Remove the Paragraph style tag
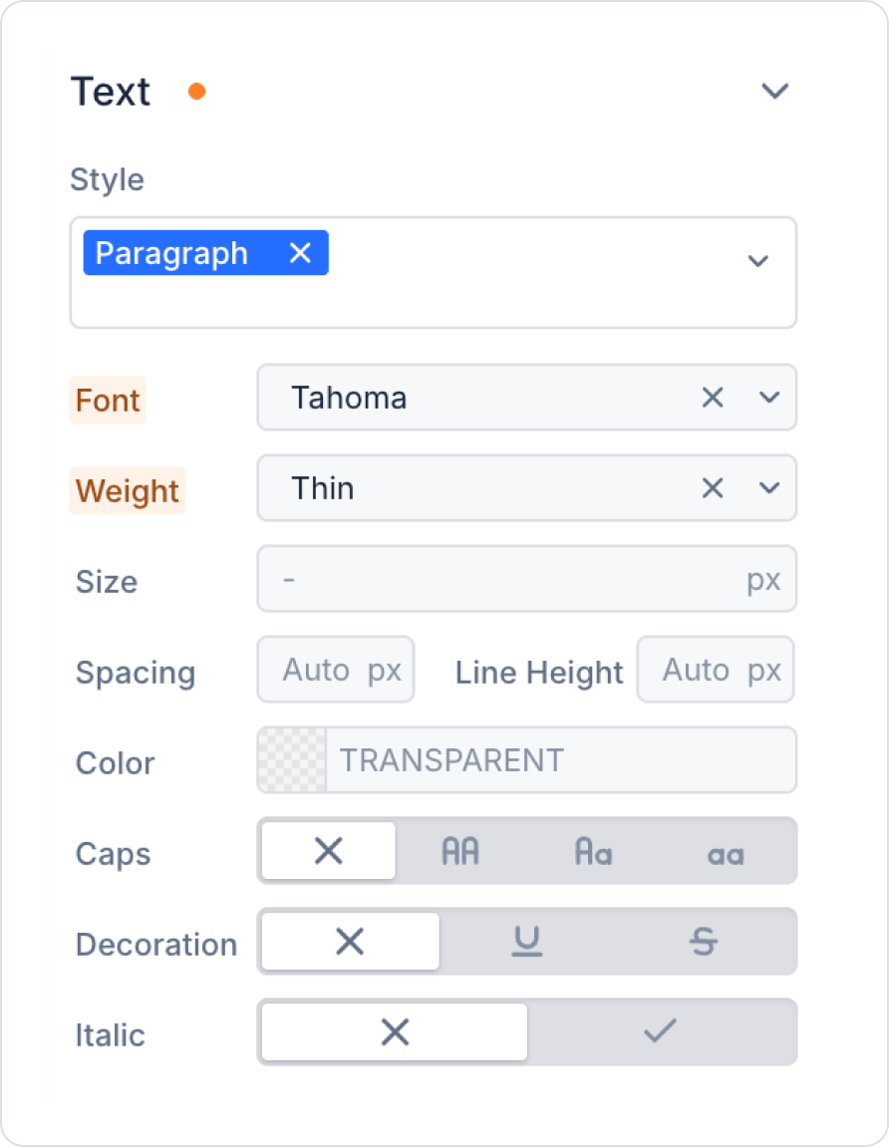 [300, 253]
